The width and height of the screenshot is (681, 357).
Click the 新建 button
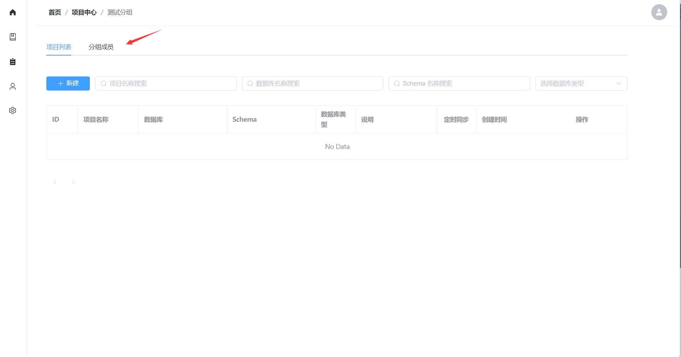[68, 84]
